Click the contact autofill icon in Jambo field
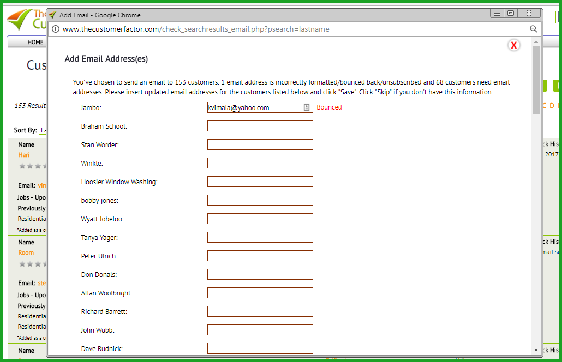Image resolution: width=562 pixels, height=362 pixels. pyautogui.click(x=307, y=107)
